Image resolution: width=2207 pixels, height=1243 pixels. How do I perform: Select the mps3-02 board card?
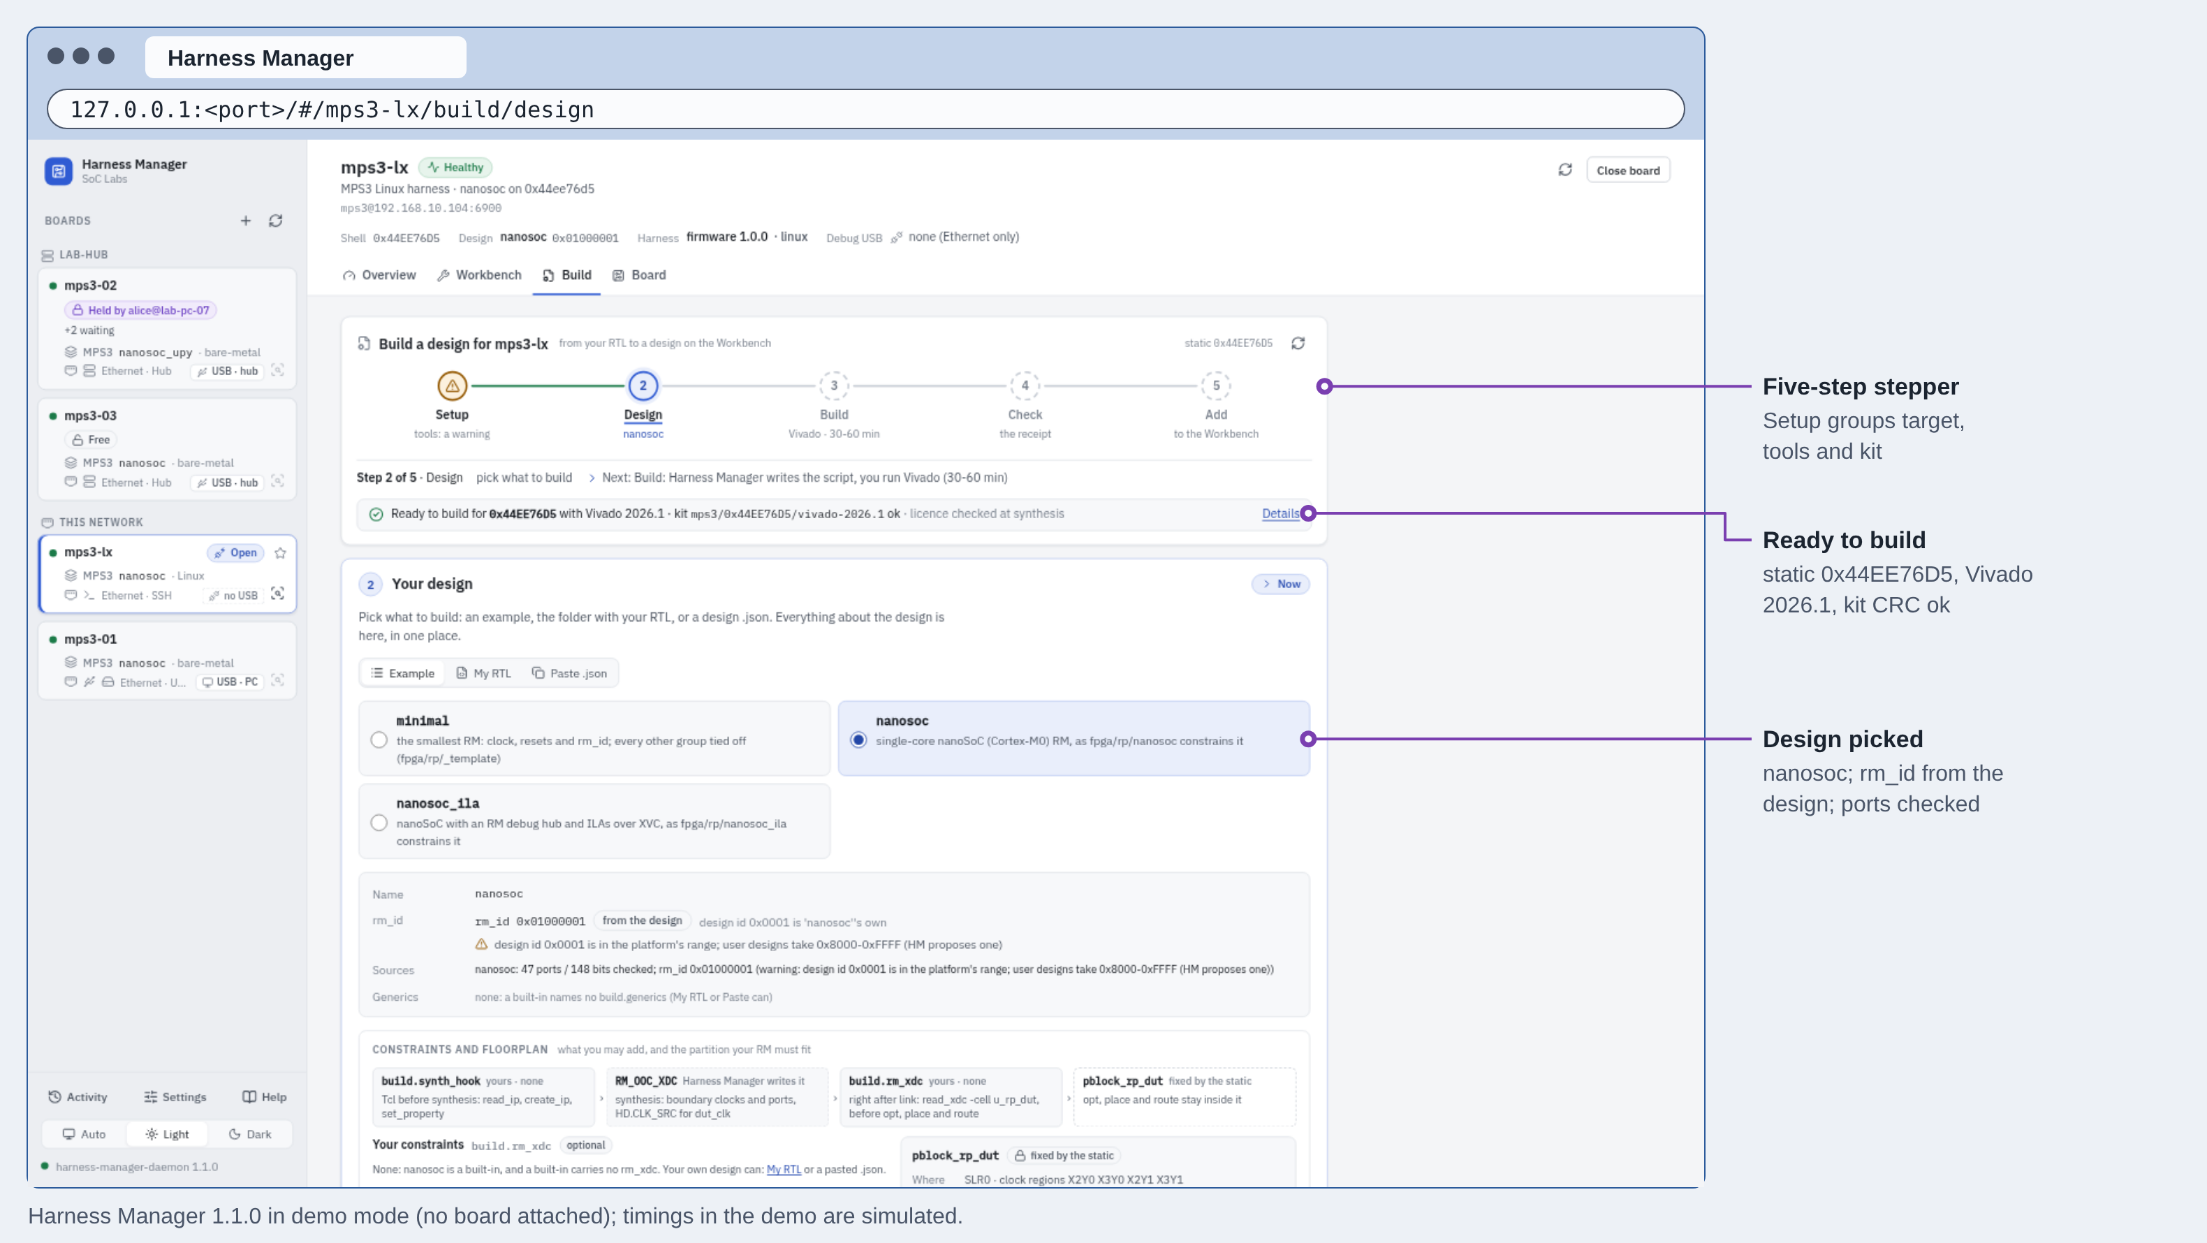[168, 329]
